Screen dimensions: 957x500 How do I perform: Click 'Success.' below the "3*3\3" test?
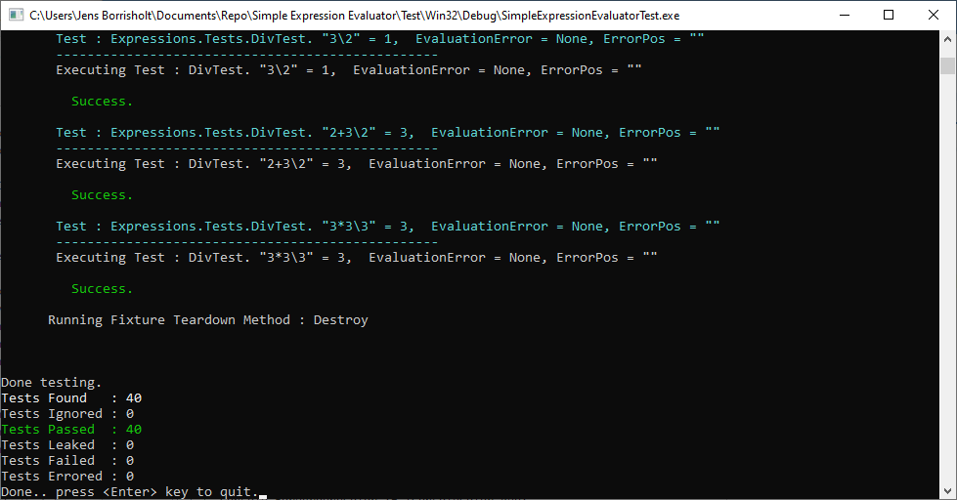tap(102, 289)
